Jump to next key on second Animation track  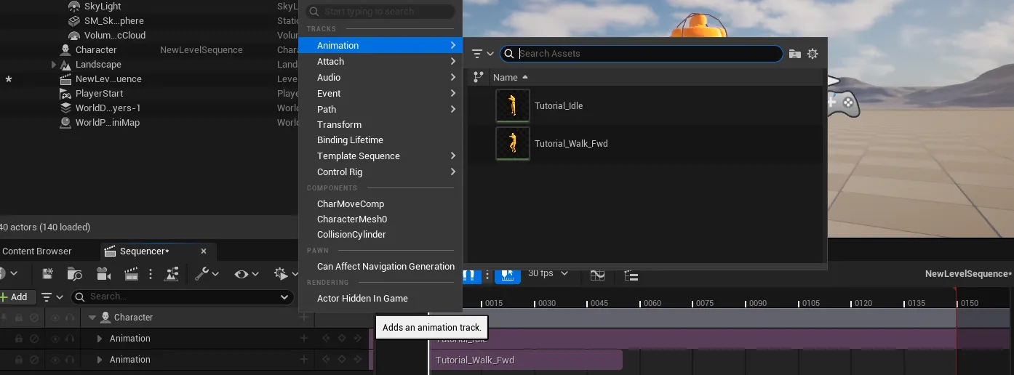[358, 360]
